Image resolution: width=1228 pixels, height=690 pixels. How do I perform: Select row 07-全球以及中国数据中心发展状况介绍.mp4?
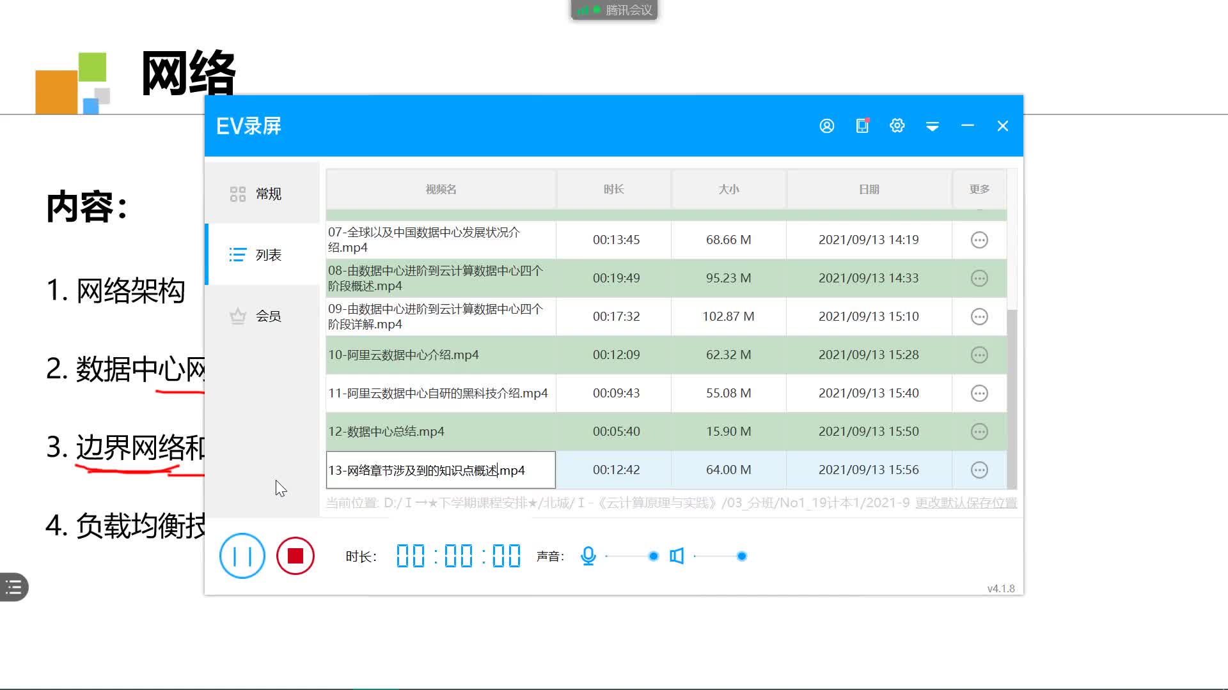pos(666,240)
